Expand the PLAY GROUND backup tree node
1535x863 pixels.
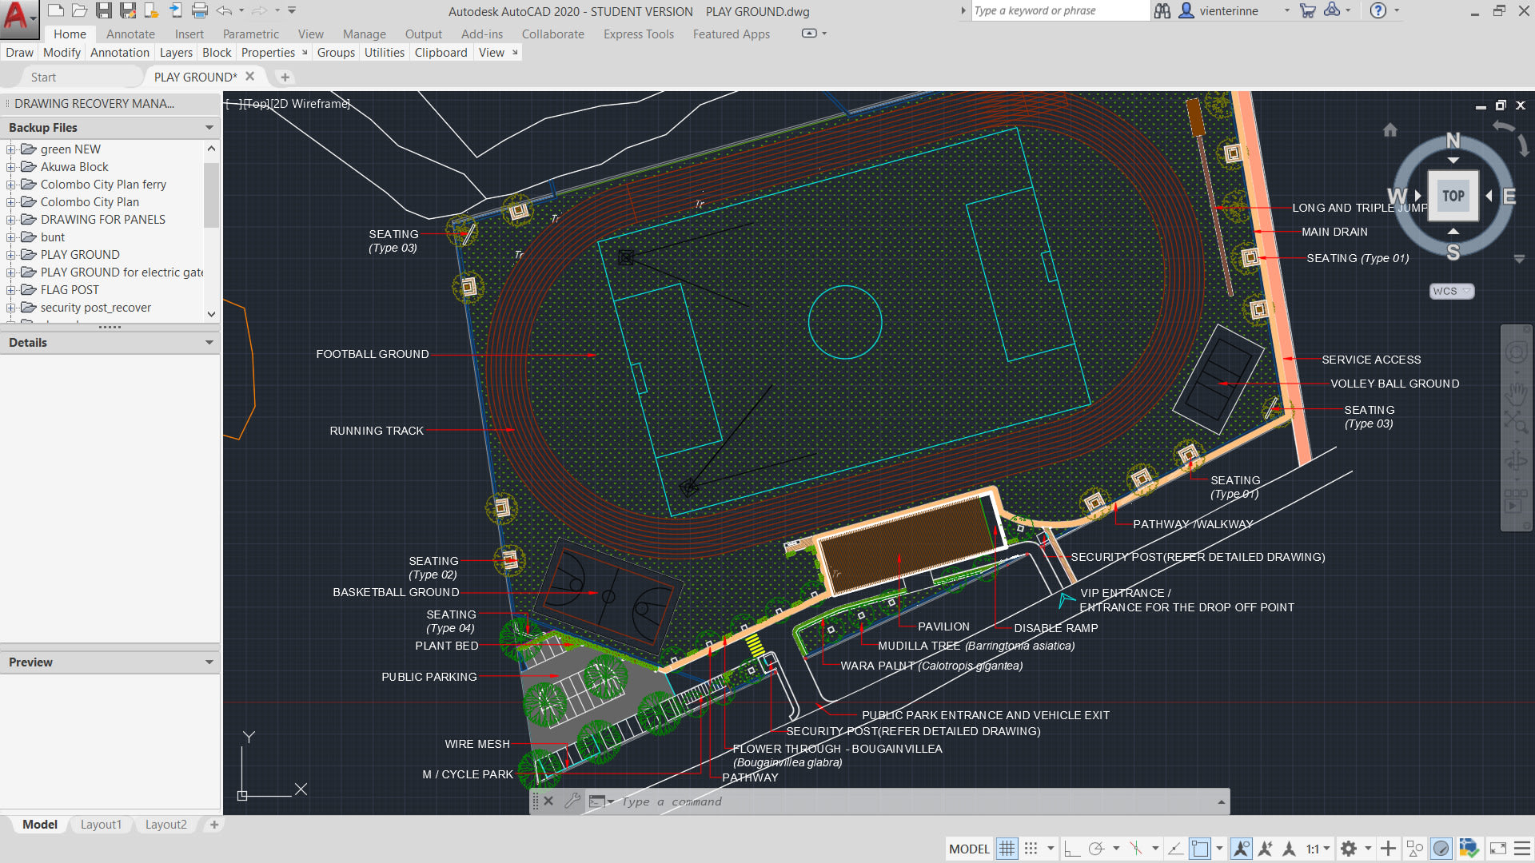[10, 254]
